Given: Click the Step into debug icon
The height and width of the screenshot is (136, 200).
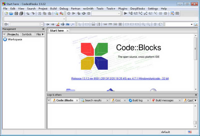Looking at the screenshot, I should click(x=140, y=13).
